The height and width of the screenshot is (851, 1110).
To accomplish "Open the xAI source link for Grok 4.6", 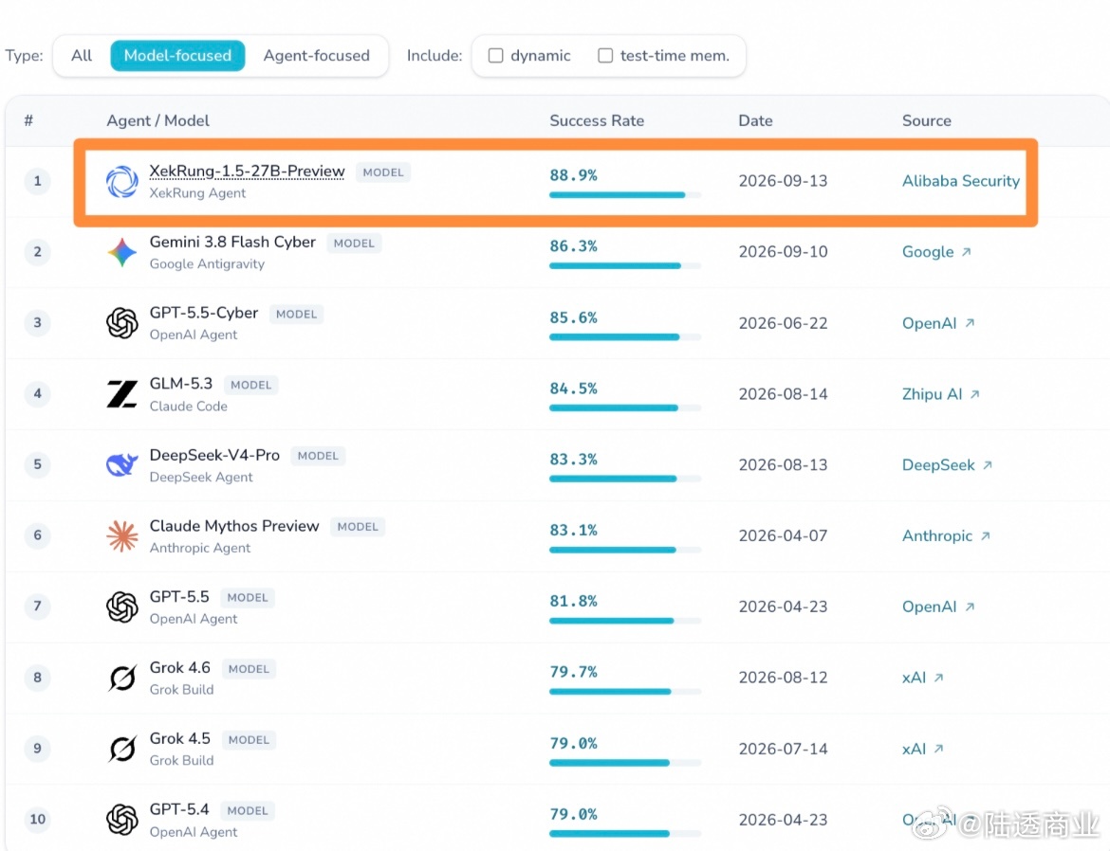I will 922,678.
